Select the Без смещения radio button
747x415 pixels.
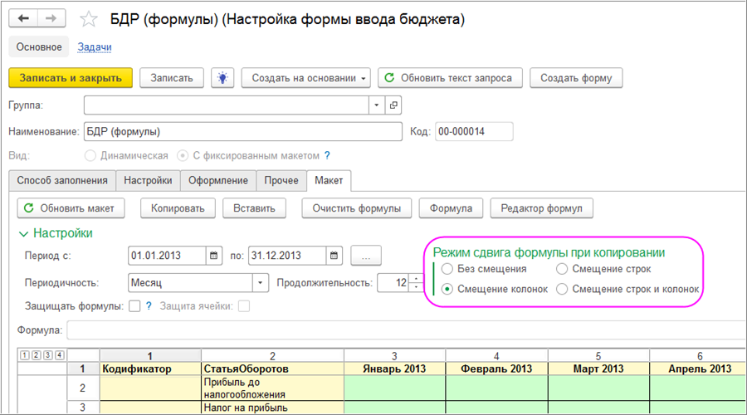click(447, 269)
